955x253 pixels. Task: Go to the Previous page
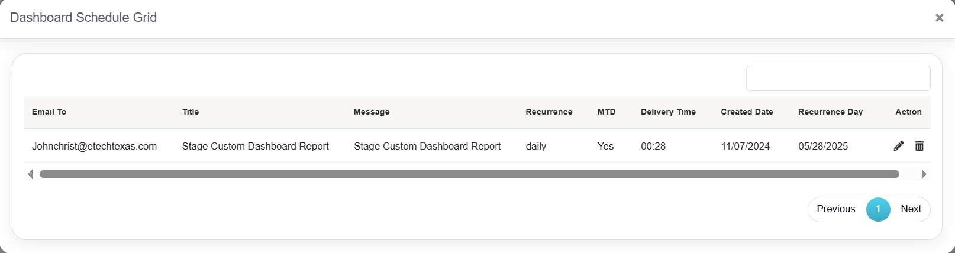click(835, 209)
